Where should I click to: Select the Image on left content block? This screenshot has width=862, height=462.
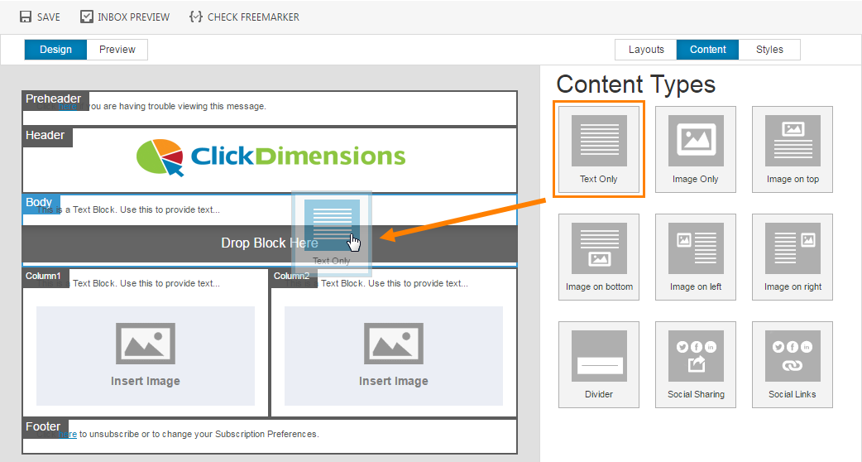click(696, 257)
